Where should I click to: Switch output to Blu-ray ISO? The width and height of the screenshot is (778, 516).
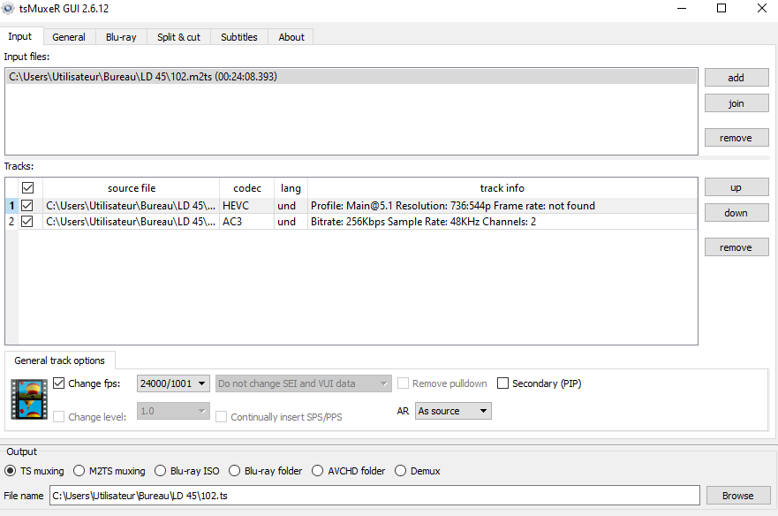point(160,470)
